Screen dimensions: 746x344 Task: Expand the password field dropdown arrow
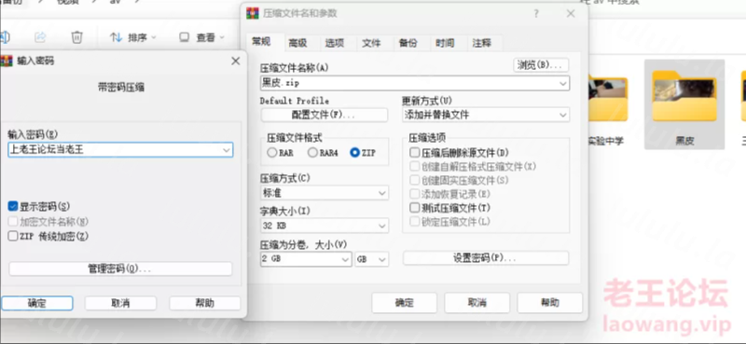coord(227,150)
